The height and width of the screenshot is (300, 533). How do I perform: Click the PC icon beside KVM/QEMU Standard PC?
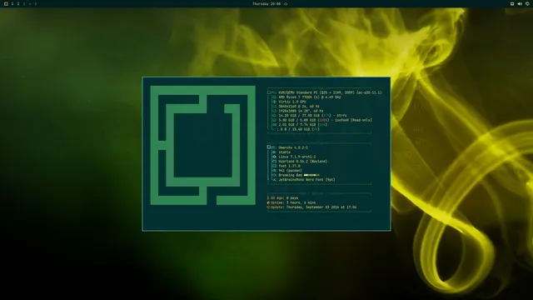pos(269,92)
